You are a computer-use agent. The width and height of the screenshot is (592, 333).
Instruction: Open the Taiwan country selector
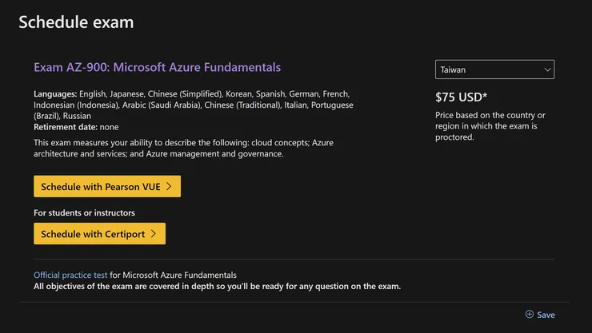pyautogui.click(x=494, y=70)
